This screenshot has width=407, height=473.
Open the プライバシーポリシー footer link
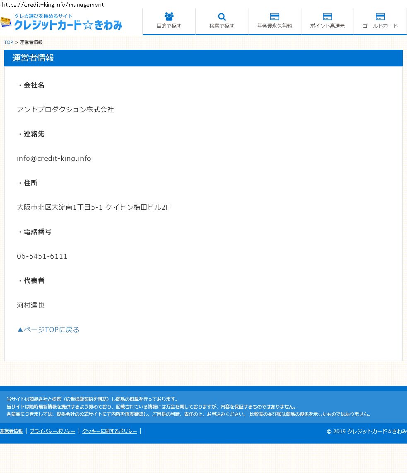(x=53, y=431)
